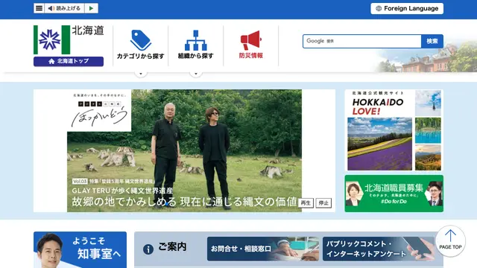The height and width of the screenshot is (268, 477).
Task: Open the ようこそ知事室へ banner
Action: (x=80, y=250)
